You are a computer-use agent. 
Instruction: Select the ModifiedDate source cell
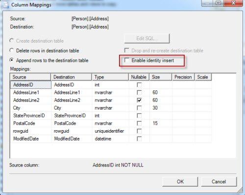click(31, 139)
